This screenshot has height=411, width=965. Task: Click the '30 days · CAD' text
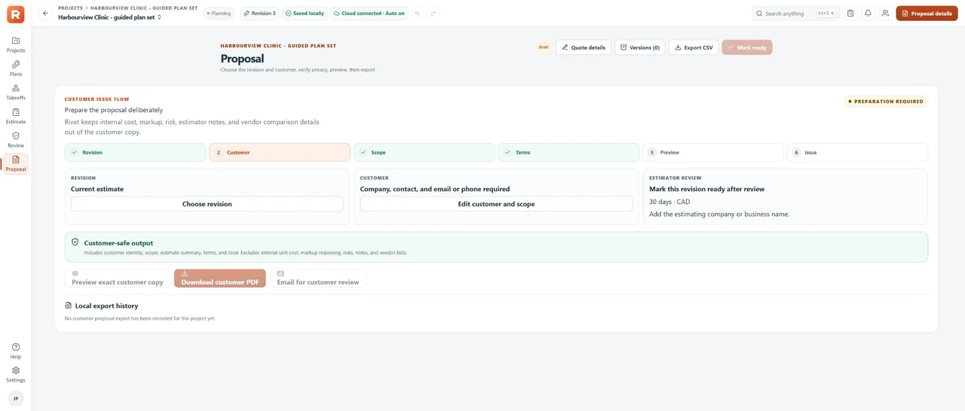(669, 202)
